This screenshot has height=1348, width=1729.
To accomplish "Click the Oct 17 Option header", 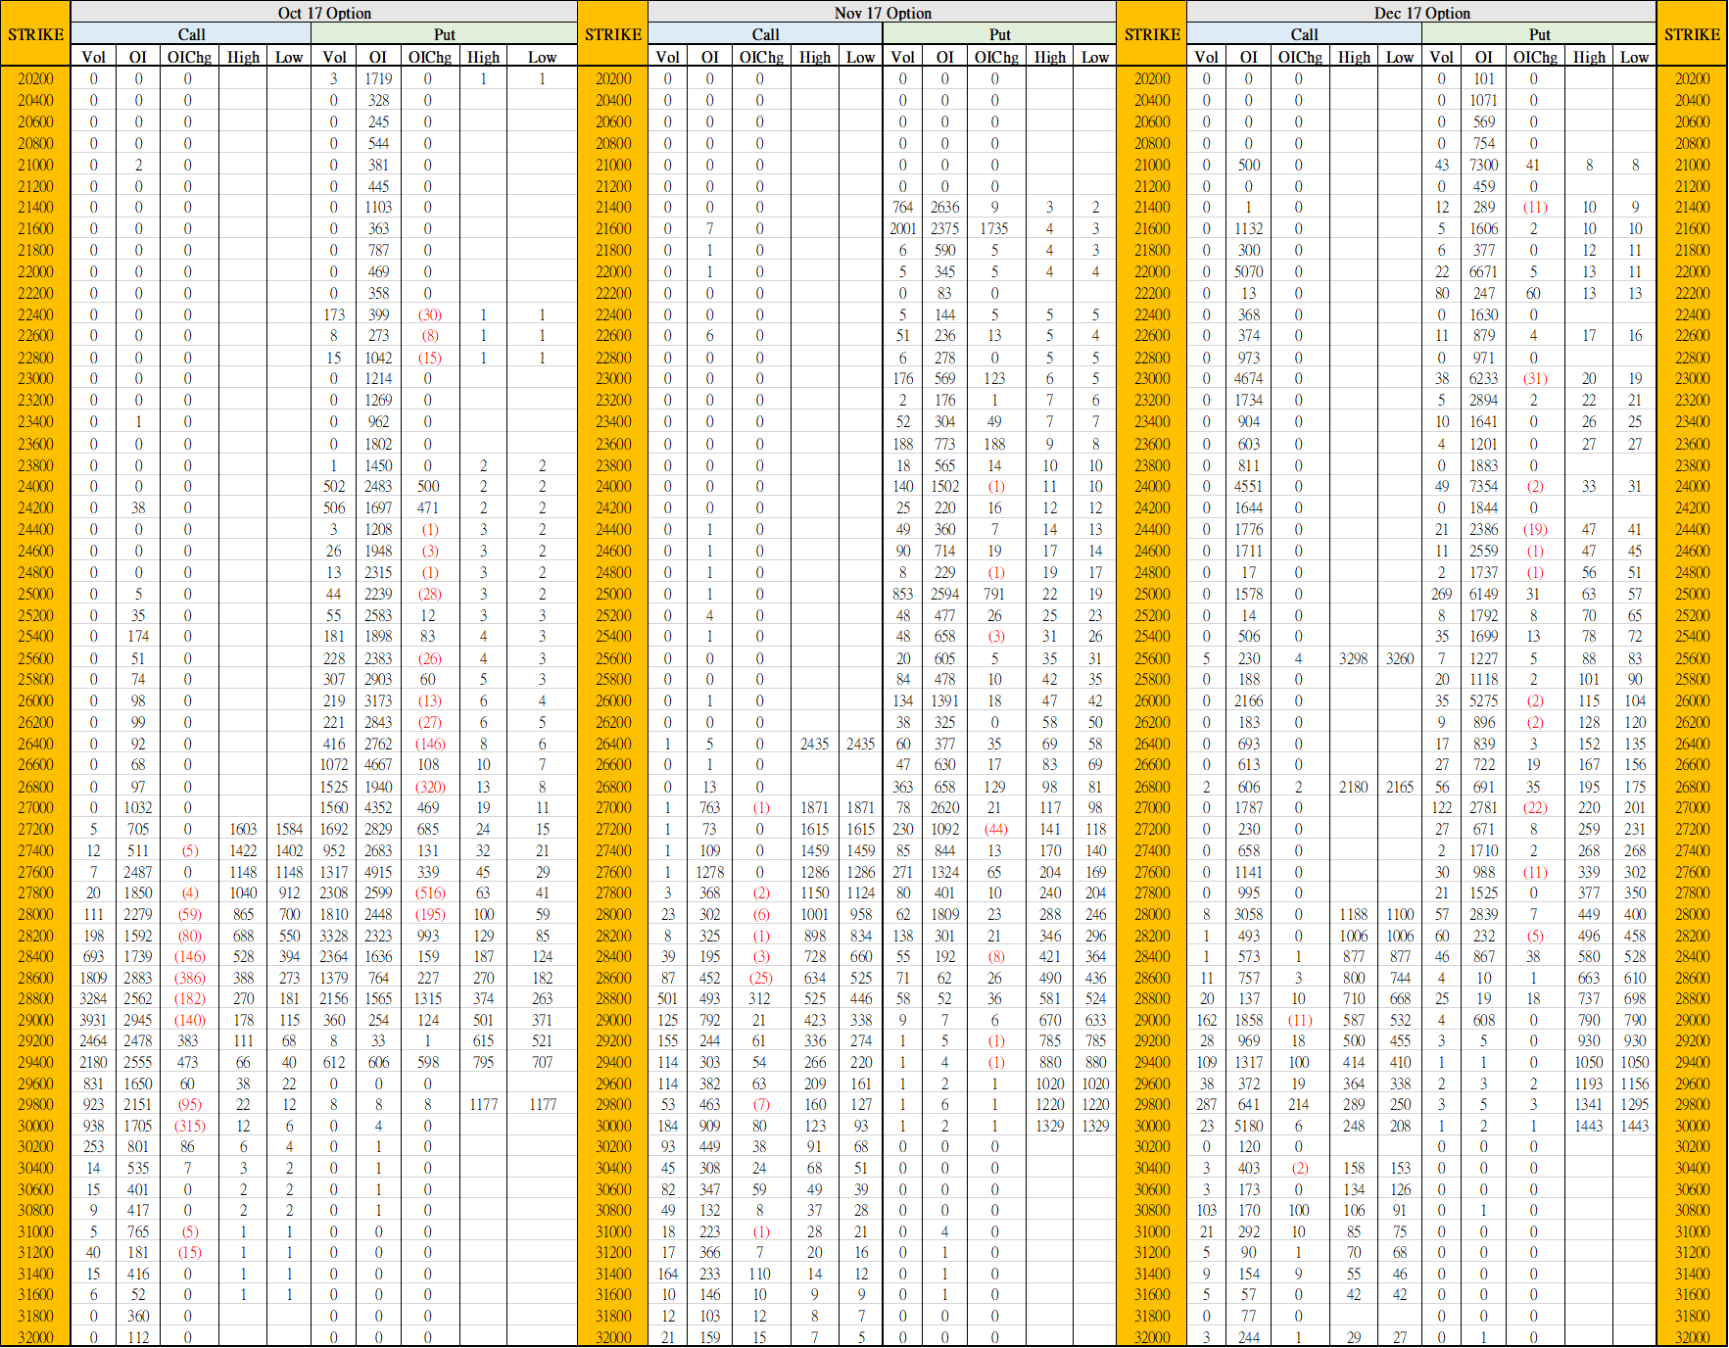I will [x=324, y=13].
